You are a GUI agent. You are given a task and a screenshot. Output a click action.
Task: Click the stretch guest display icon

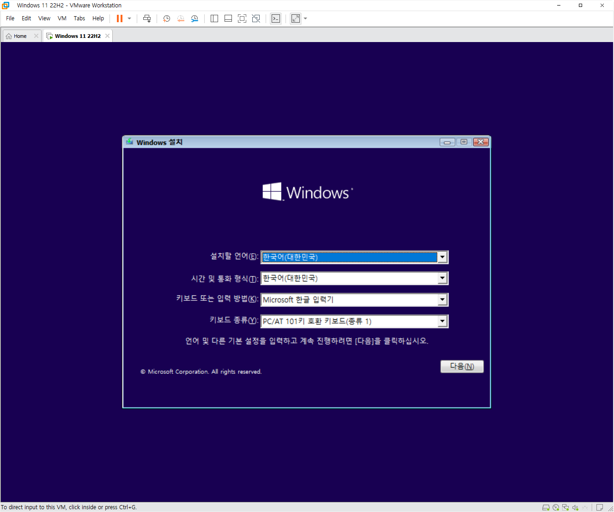pos(296,18)
